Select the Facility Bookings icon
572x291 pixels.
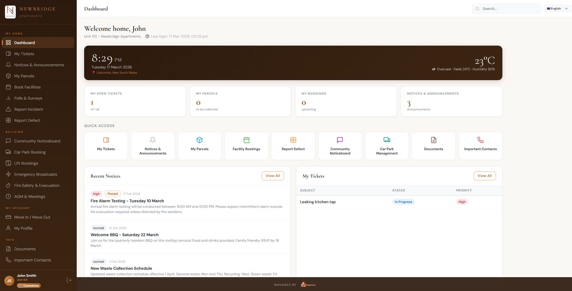coord(246,145)
